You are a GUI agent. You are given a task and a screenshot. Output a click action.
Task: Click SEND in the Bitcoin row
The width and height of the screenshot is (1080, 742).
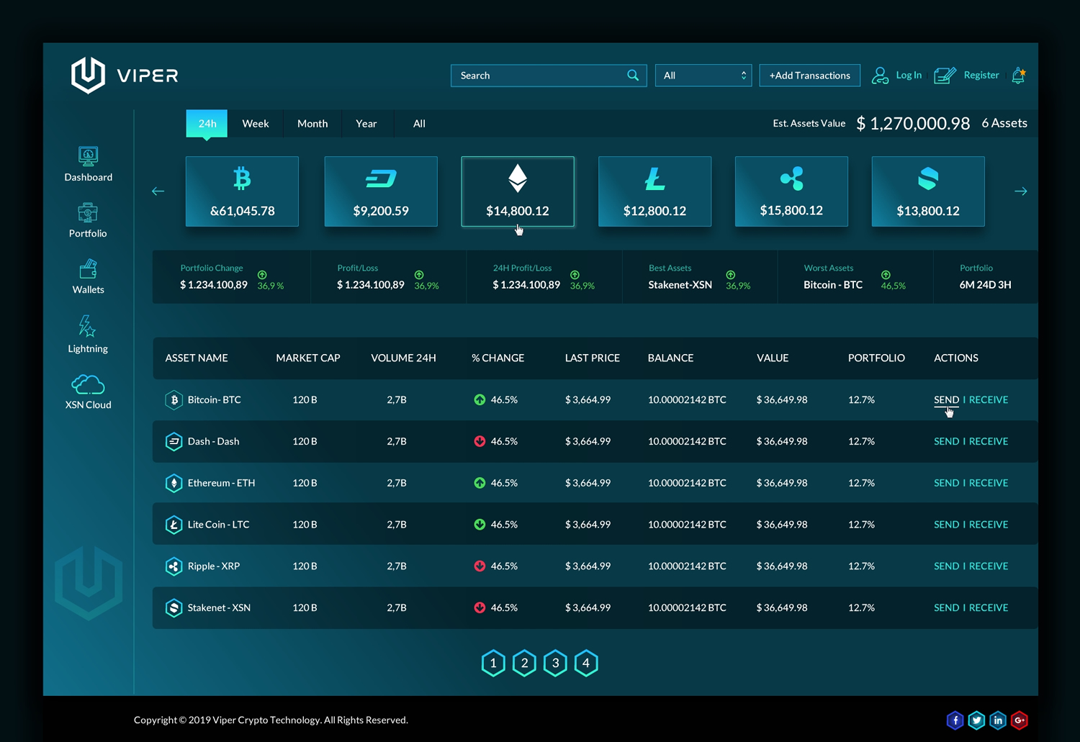tap(946, 399)
